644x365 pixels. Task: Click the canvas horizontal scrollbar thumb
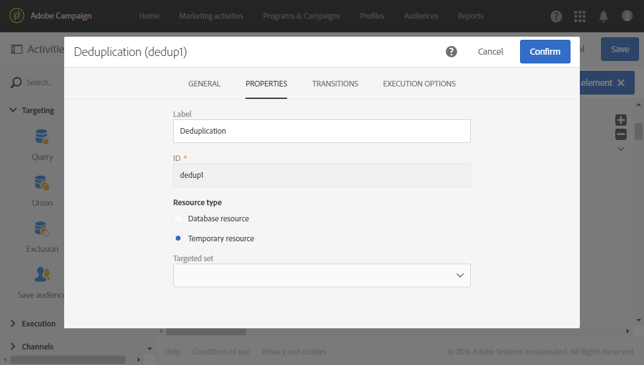tap(206, 331)
